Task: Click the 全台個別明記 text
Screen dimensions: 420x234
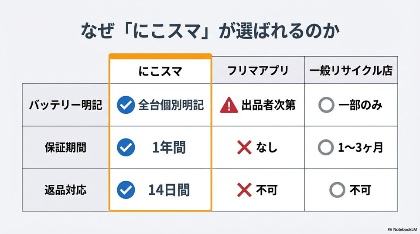Action: point(171,105)
